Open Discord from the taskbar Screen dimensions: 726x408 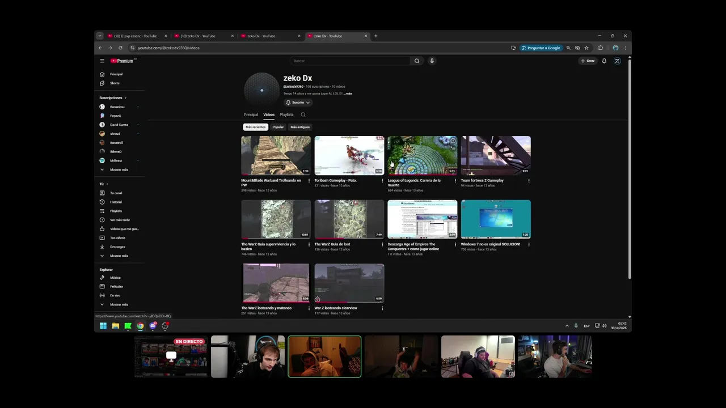pyautogui.click(x=153, y=326)
